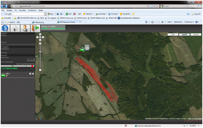
Task: Open the Hjælp menu
Action: click(41, 10)
